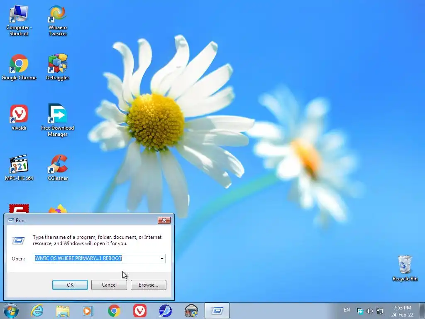425x319 pixels.
Task: Expand the Open field history dropdown
Action: 162,258
